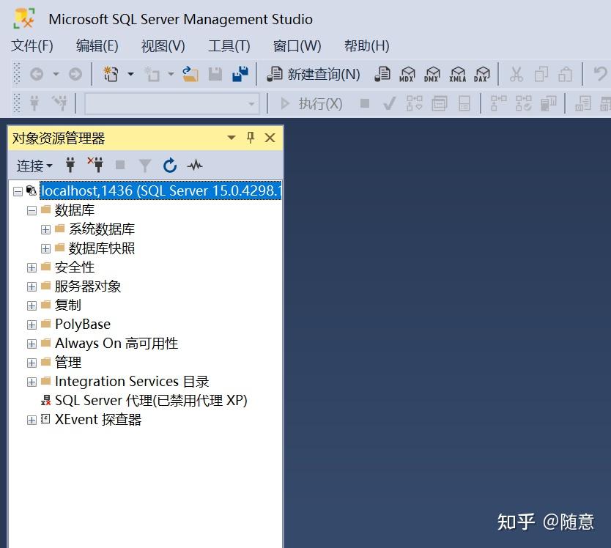
Task: Click Object Explorer filter funnel icon
Action: (145, 166)
